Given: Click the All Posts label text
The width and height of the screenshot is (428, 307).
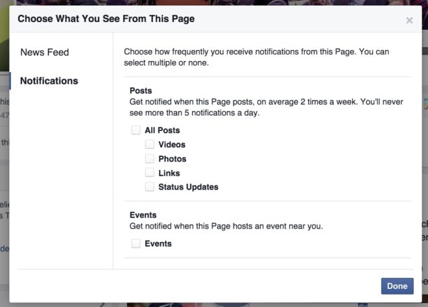Looking at the screenshot, I should 162,130.
